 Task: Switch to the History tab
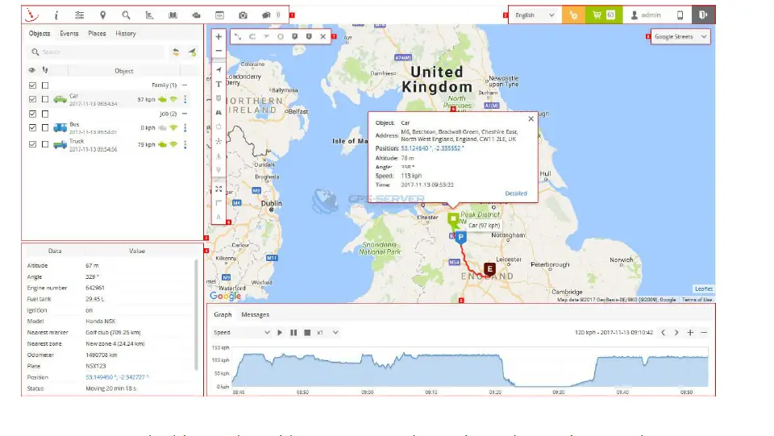(126, 34)
